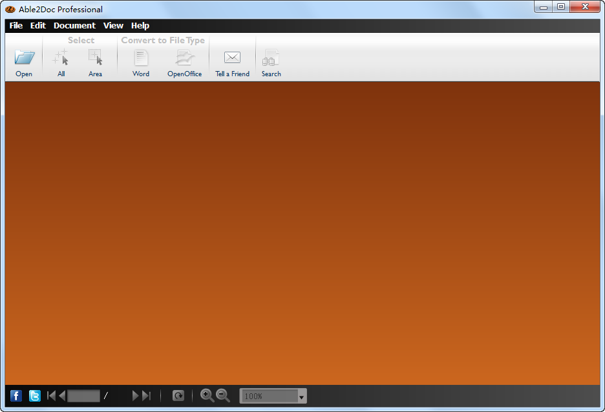This screenshot has width=605, height=412.
Task: Rotate the page with rotate icon
Action: [178, 396]
